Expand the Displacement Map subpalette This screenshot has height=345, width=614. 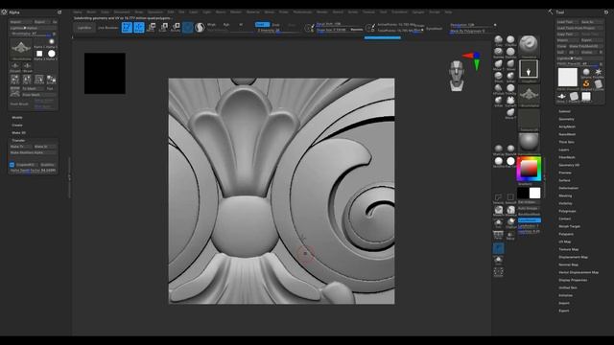coord(573,257)
